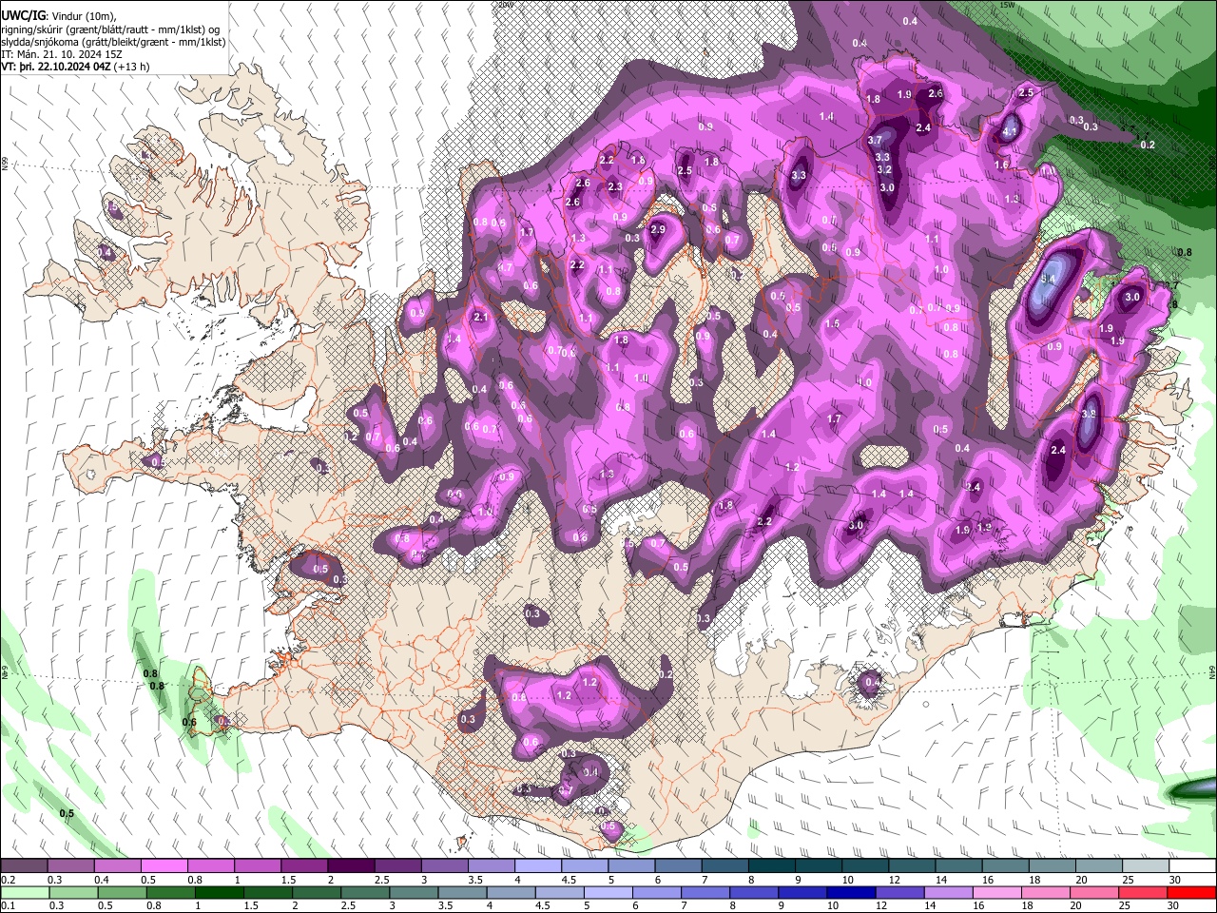Click snow scale legend label '0.2'
This screenshot has width=1217, height=913.
tap(9, 881)
